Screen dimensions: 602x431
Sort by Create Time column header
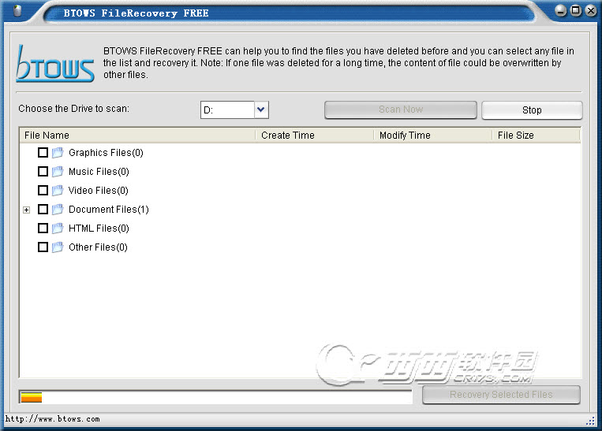tap(315, 136)
